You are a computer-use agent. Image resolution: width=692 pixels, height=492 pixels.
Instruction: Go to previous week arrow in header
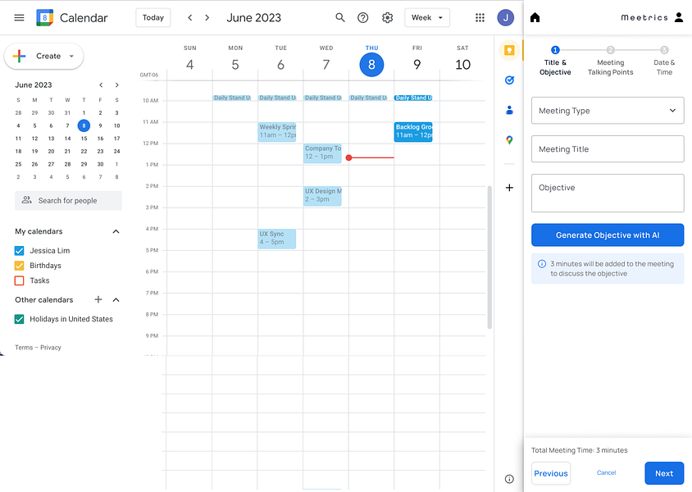(x=189, y=18)
